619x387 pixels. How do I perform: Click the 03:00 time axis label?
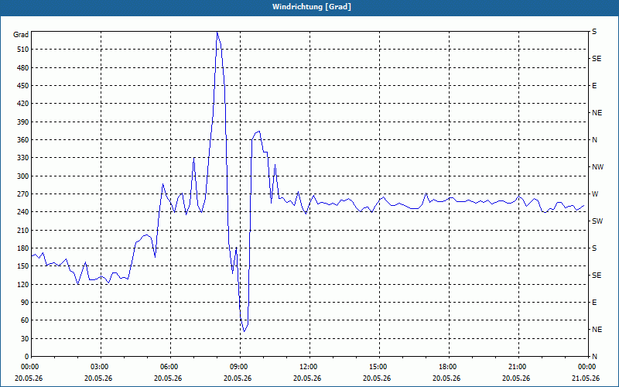pyautogui.click(x=101, y=367)
